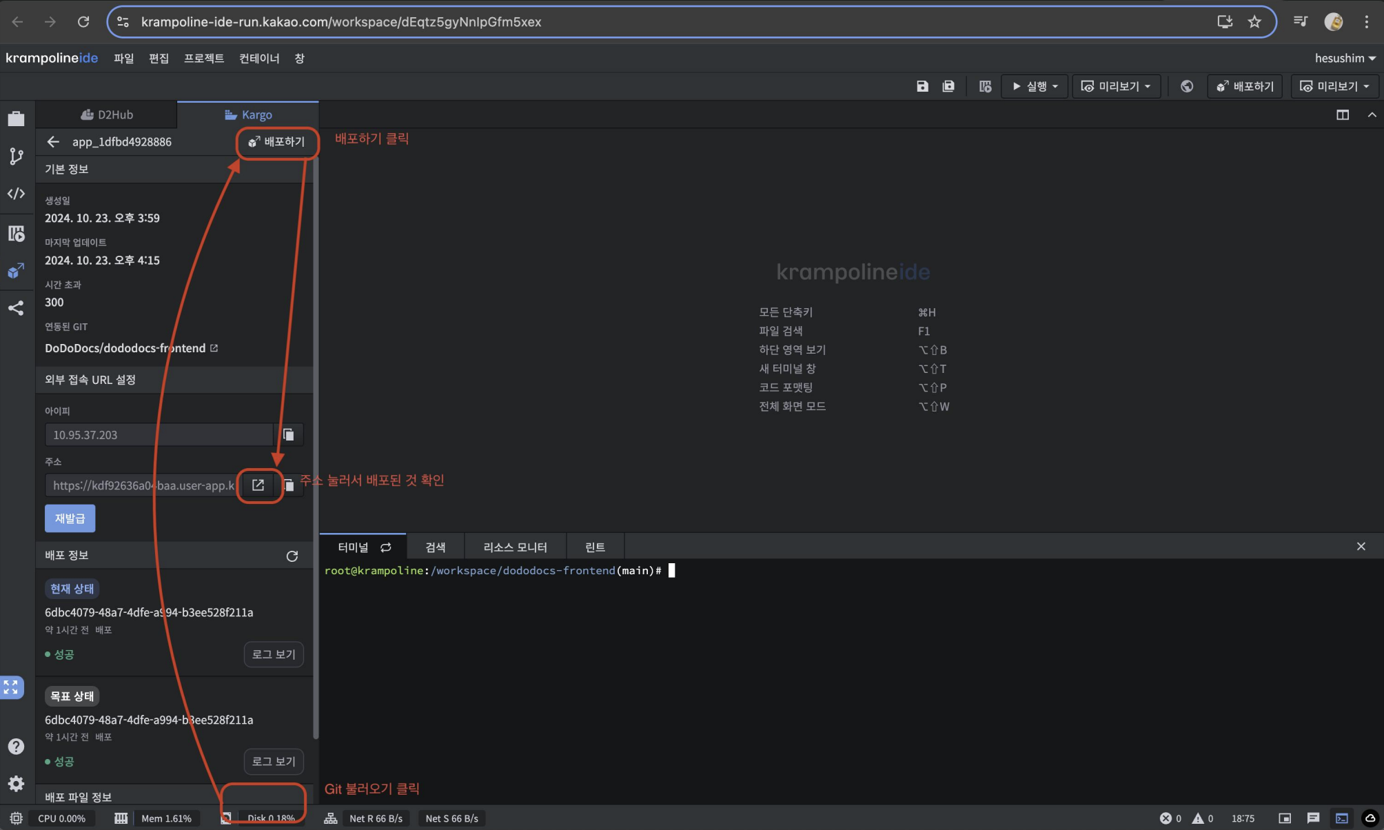Screen dimensions: 1384x830
Task: Open the 프로젝트 menu
Action: [x=203, y=58]
